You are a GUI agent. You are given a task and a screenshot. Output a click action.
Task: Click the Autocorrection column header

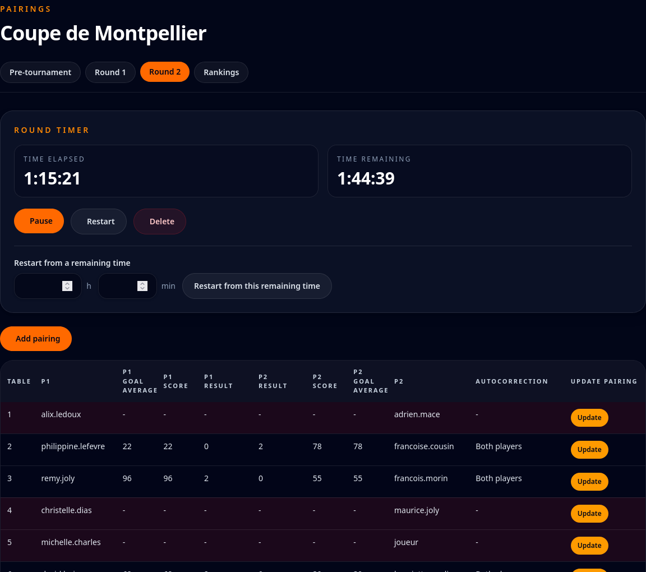click(x=511, y=381)
